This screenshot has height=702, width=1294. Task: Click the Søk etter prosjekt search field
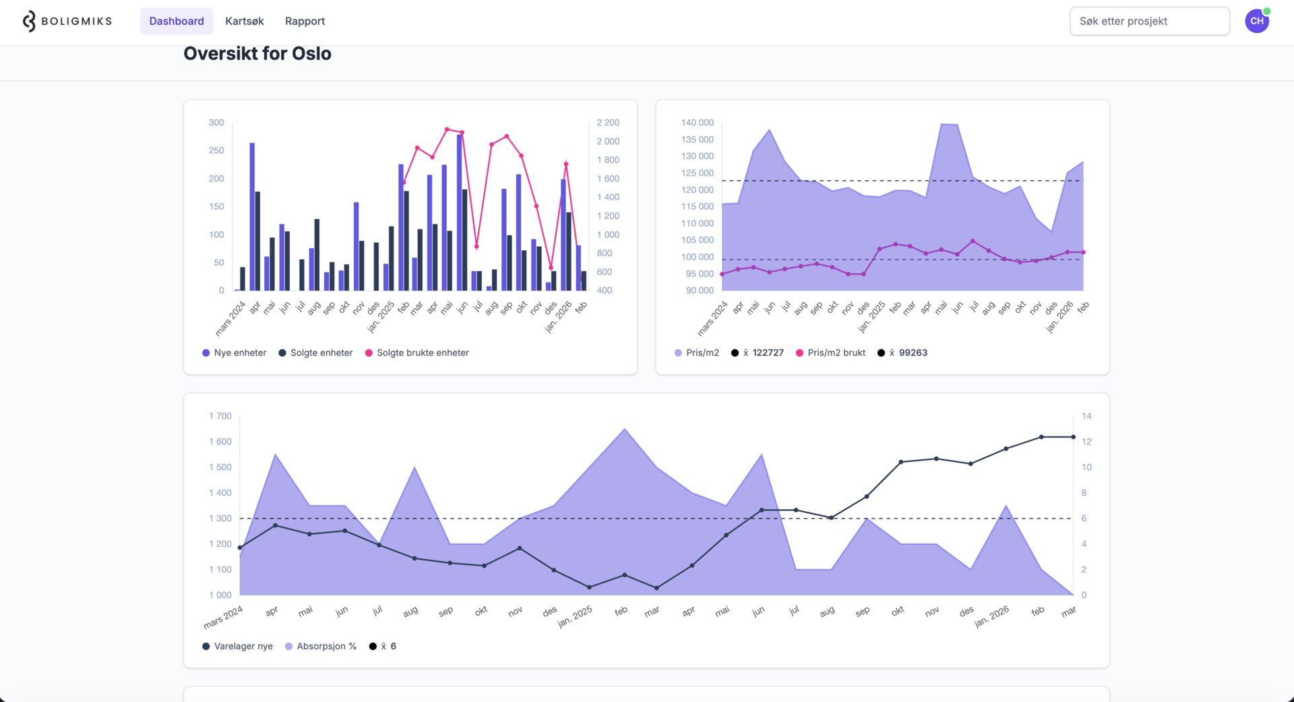tap(1149, 21)
